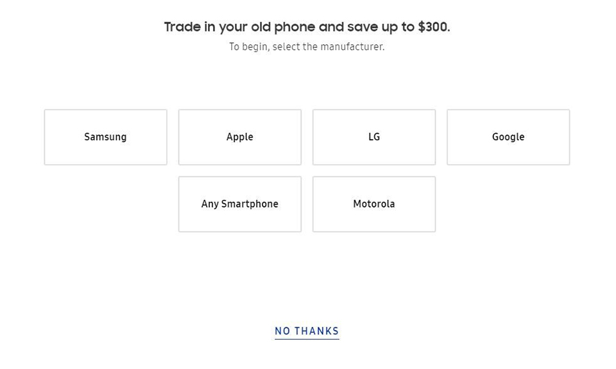Start the Google phone trade-in
This screenshot has width=616, height=369.
508,137
